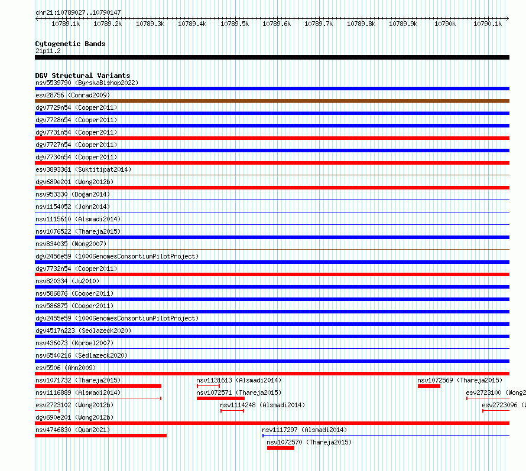Select dgv2456e59 (1000GenomesConsortiumPilotProject) label
The image size is (526, 471).
117,256
